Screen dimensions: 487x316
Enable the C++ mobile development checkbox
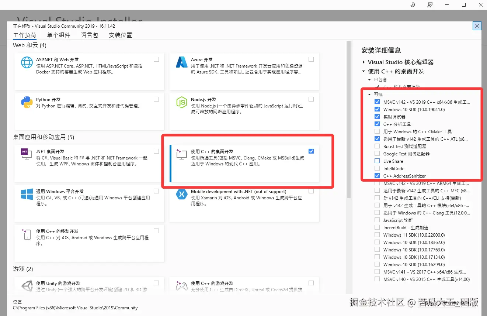point(156,231)
